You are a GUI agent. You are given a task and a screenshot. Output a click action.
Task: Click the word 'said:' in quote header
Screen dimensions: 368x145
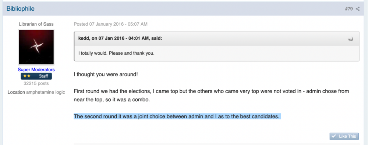coord(156,39)
